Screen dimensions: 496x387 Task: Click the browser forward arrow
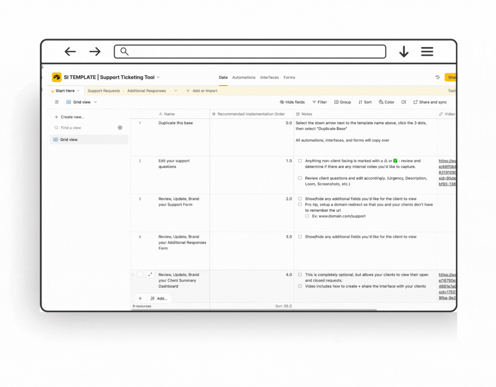coord(95,51)
